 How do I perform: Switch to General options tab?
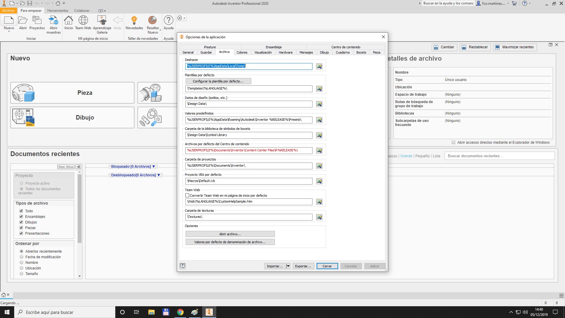pos(188,52)
